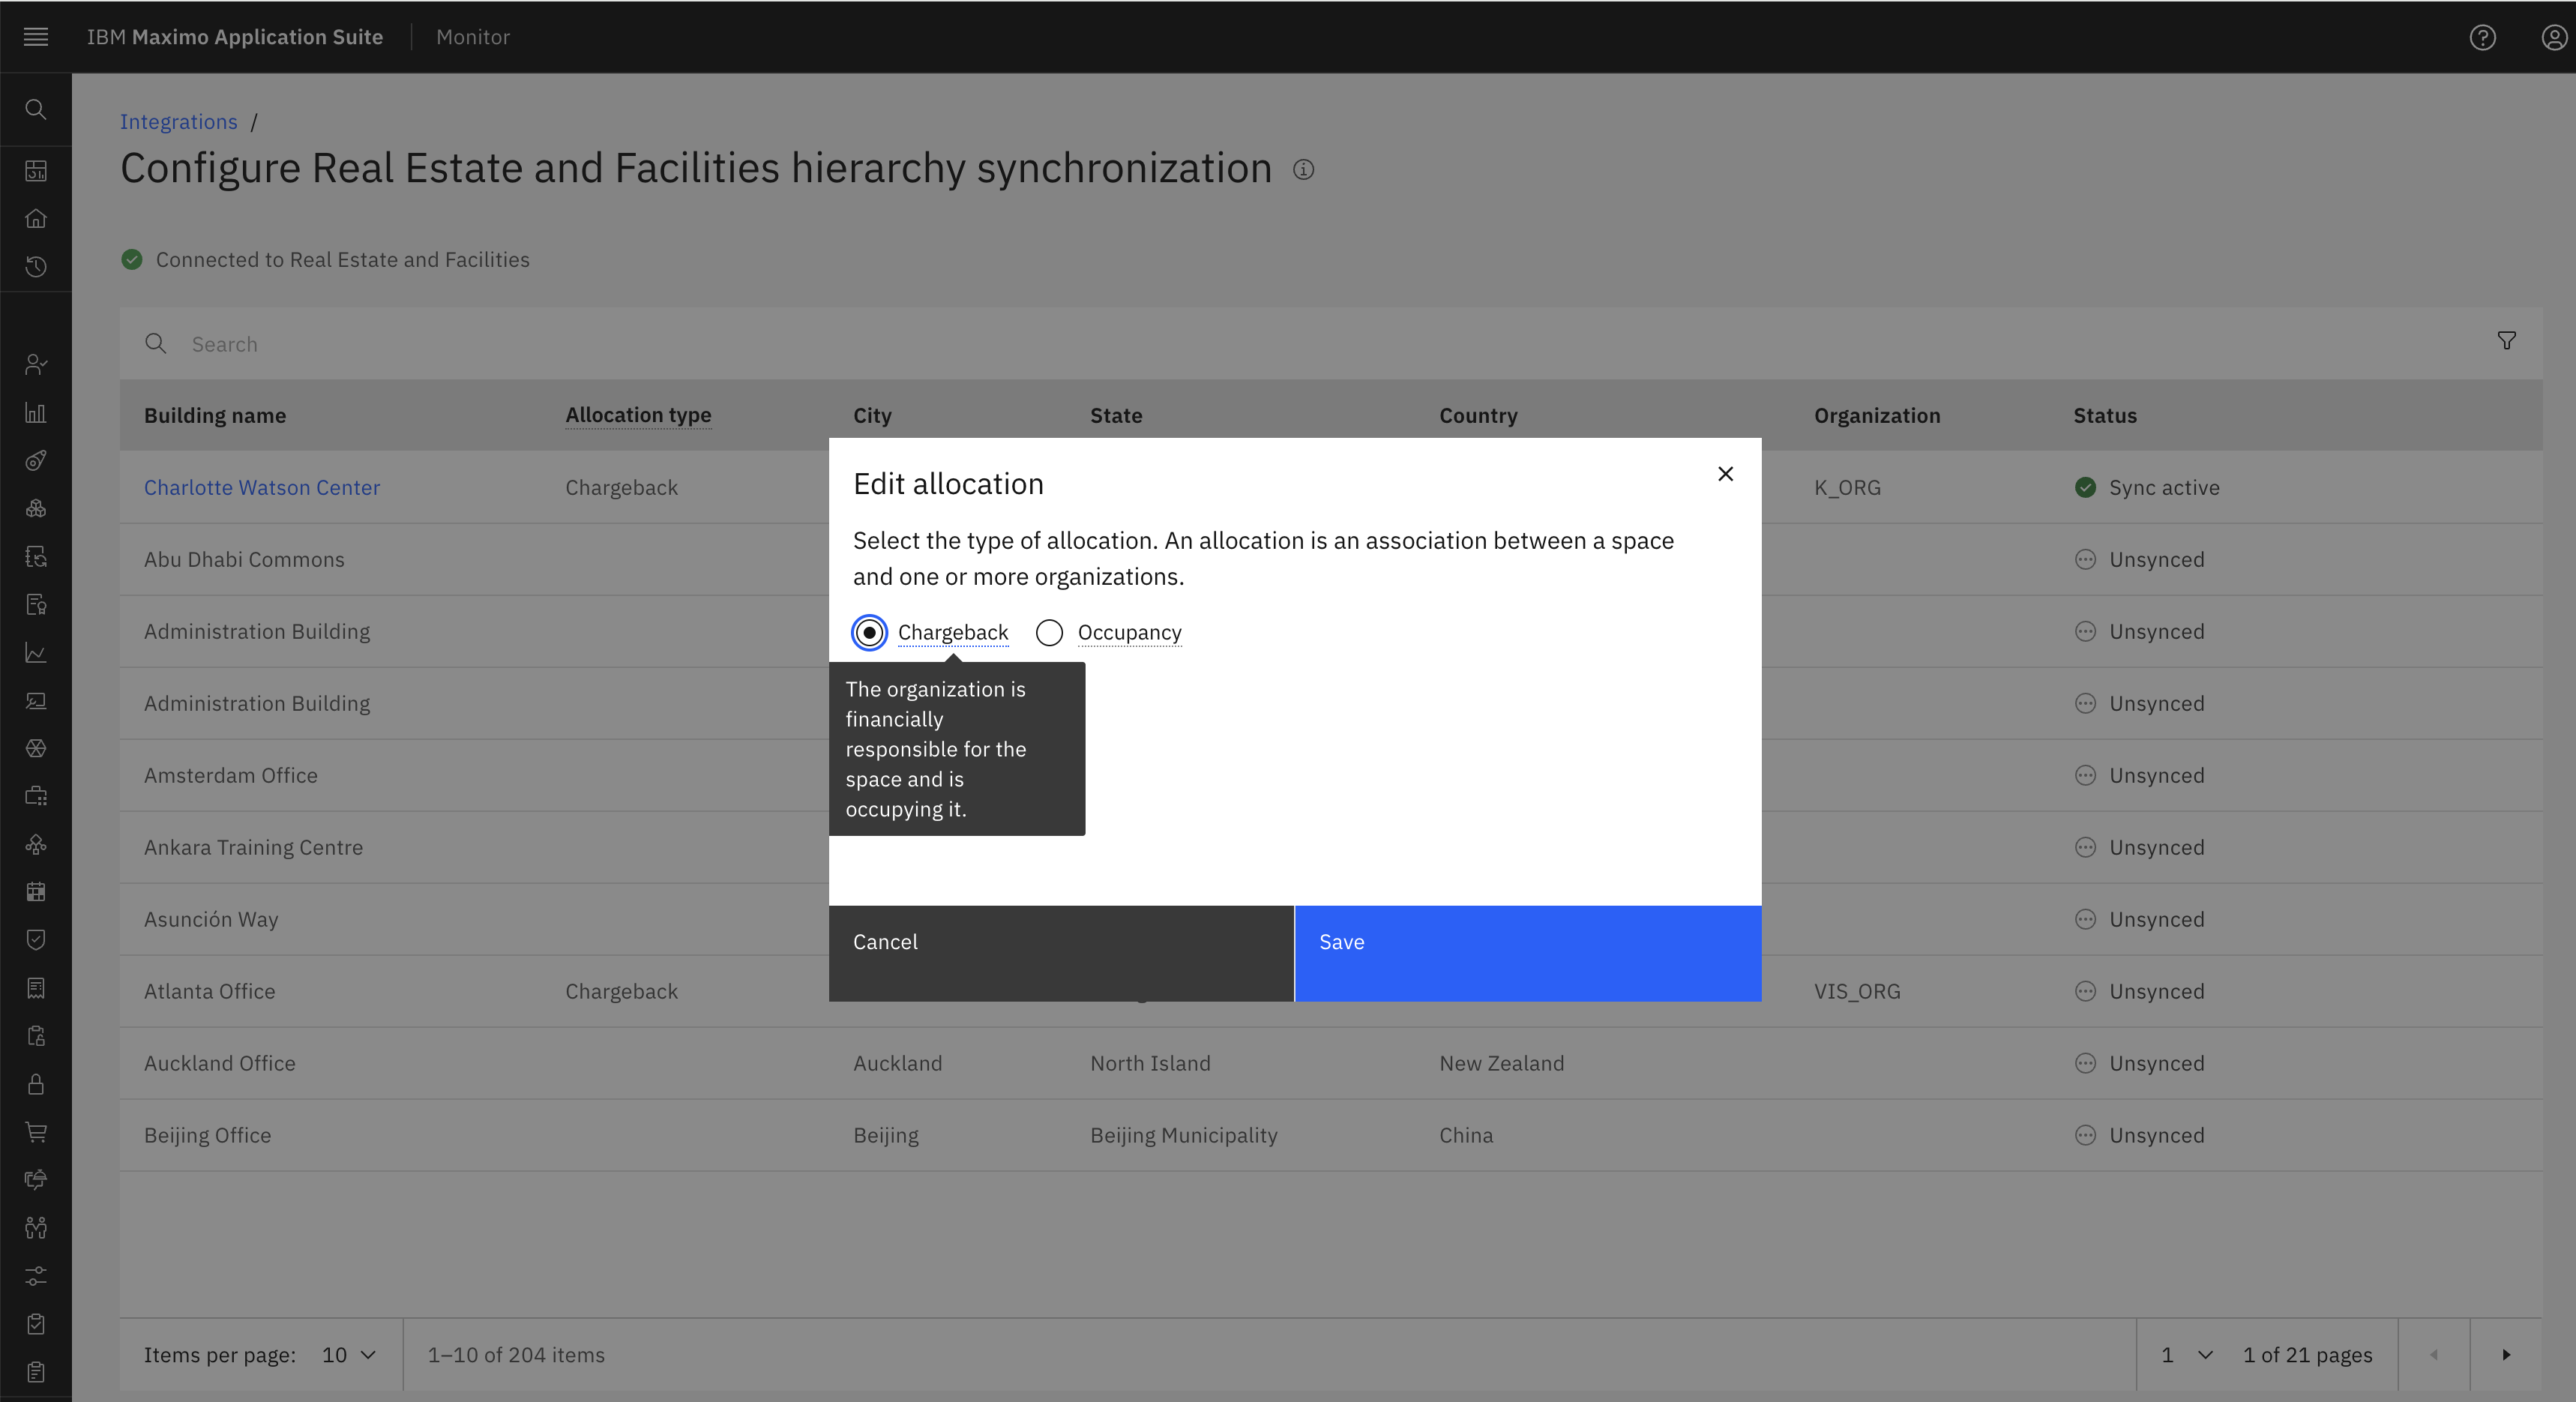Click the notebook sync sidebar icon
2576x1402 pixels.
pyautogui.click(x=36, y=556)
